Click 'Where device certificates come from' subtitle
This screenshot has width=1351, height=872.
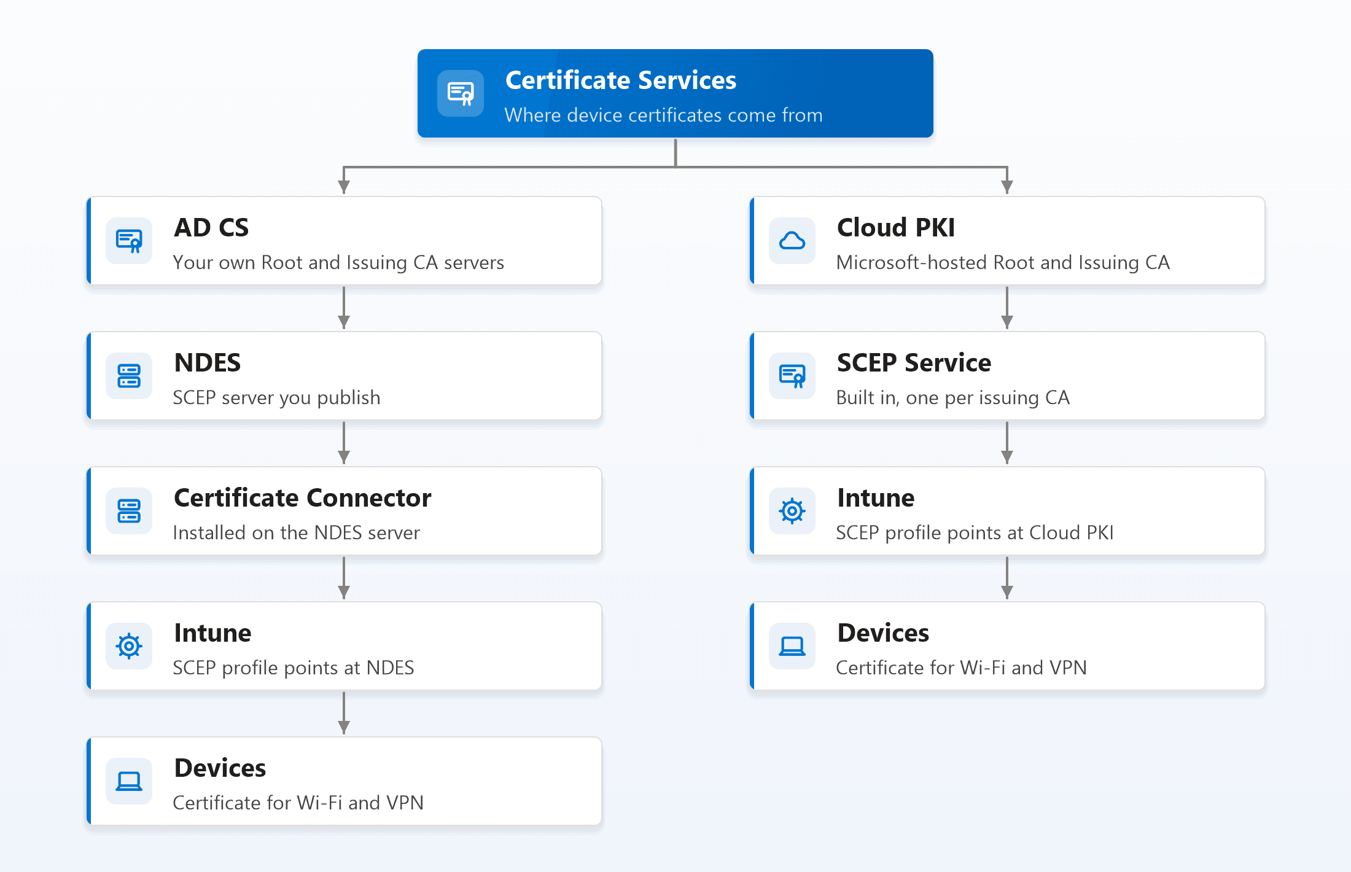click(x=663, y=115)
